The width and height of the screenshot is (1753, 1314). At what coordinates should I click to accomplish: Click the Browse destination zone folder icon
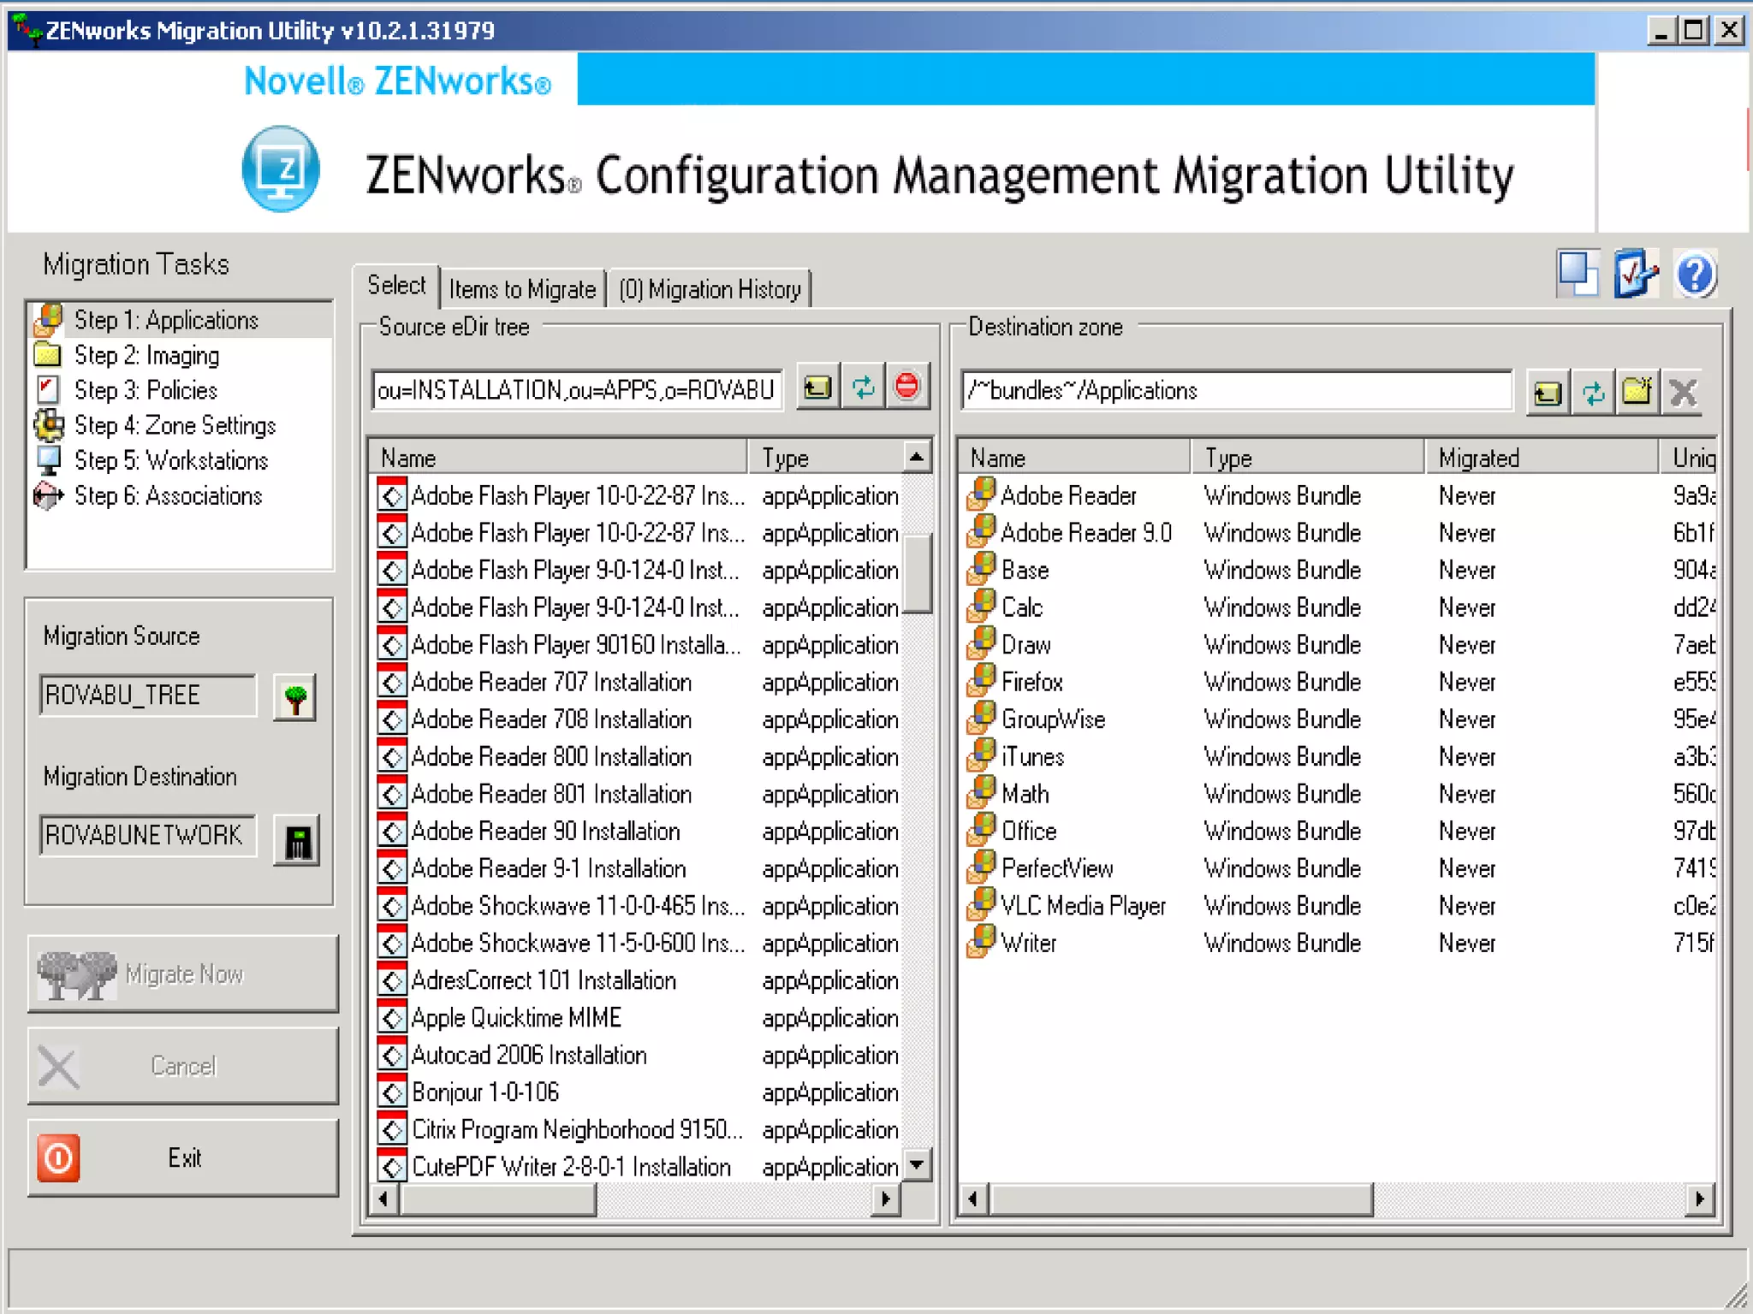coord(1548,394)
